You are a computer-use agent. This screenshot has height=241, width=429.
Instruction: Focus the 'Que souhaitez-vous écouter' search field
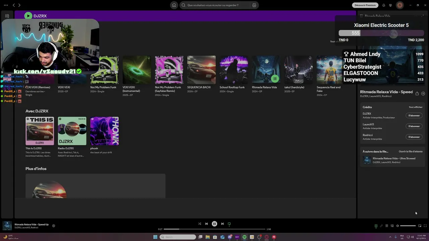(214, 5)
